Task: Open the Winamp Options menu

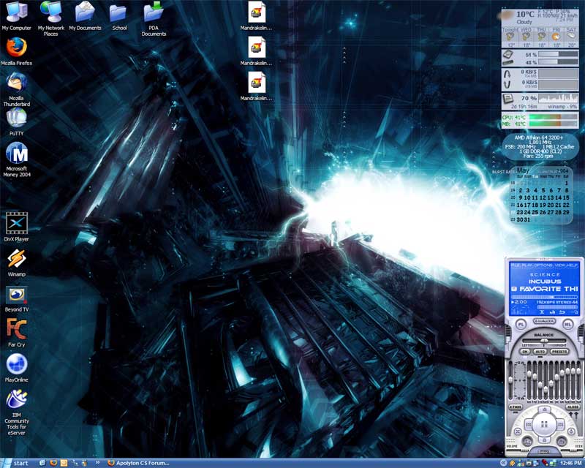Action: click(542, 264)
